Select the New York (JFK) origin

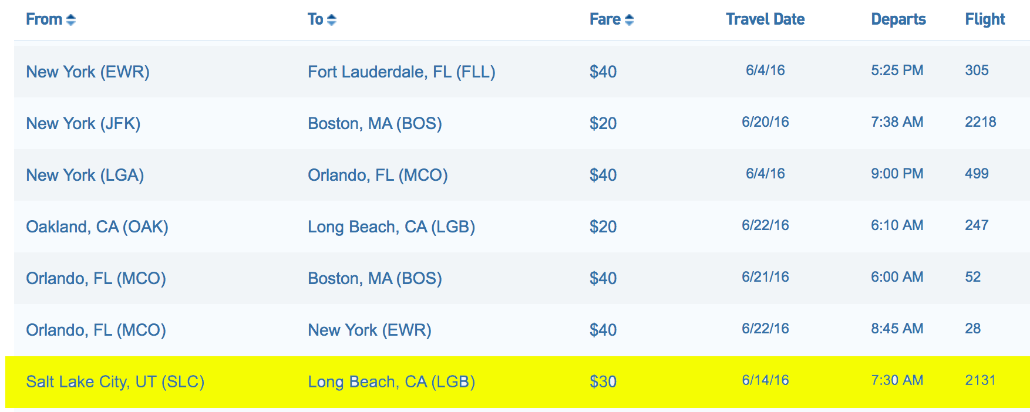83,123
